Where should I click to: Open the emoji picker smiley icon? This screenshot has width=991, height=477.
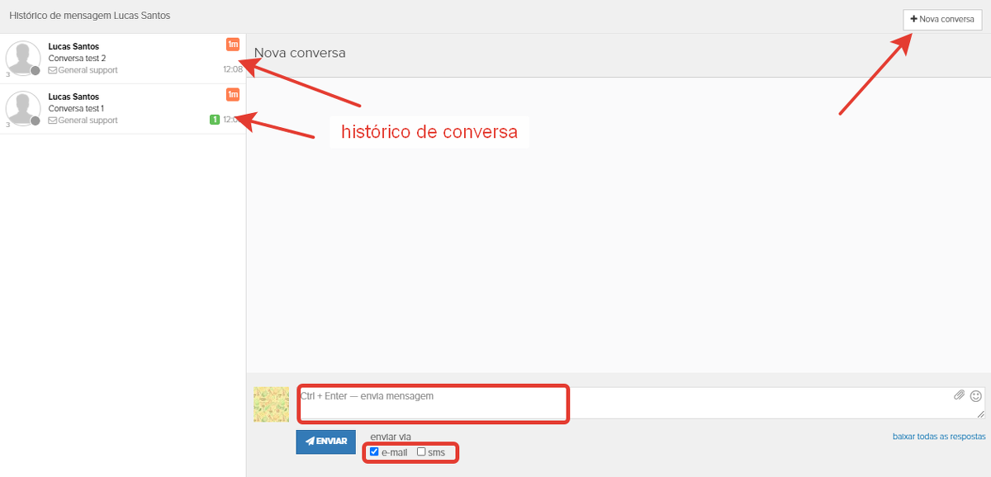coord(975,395)
